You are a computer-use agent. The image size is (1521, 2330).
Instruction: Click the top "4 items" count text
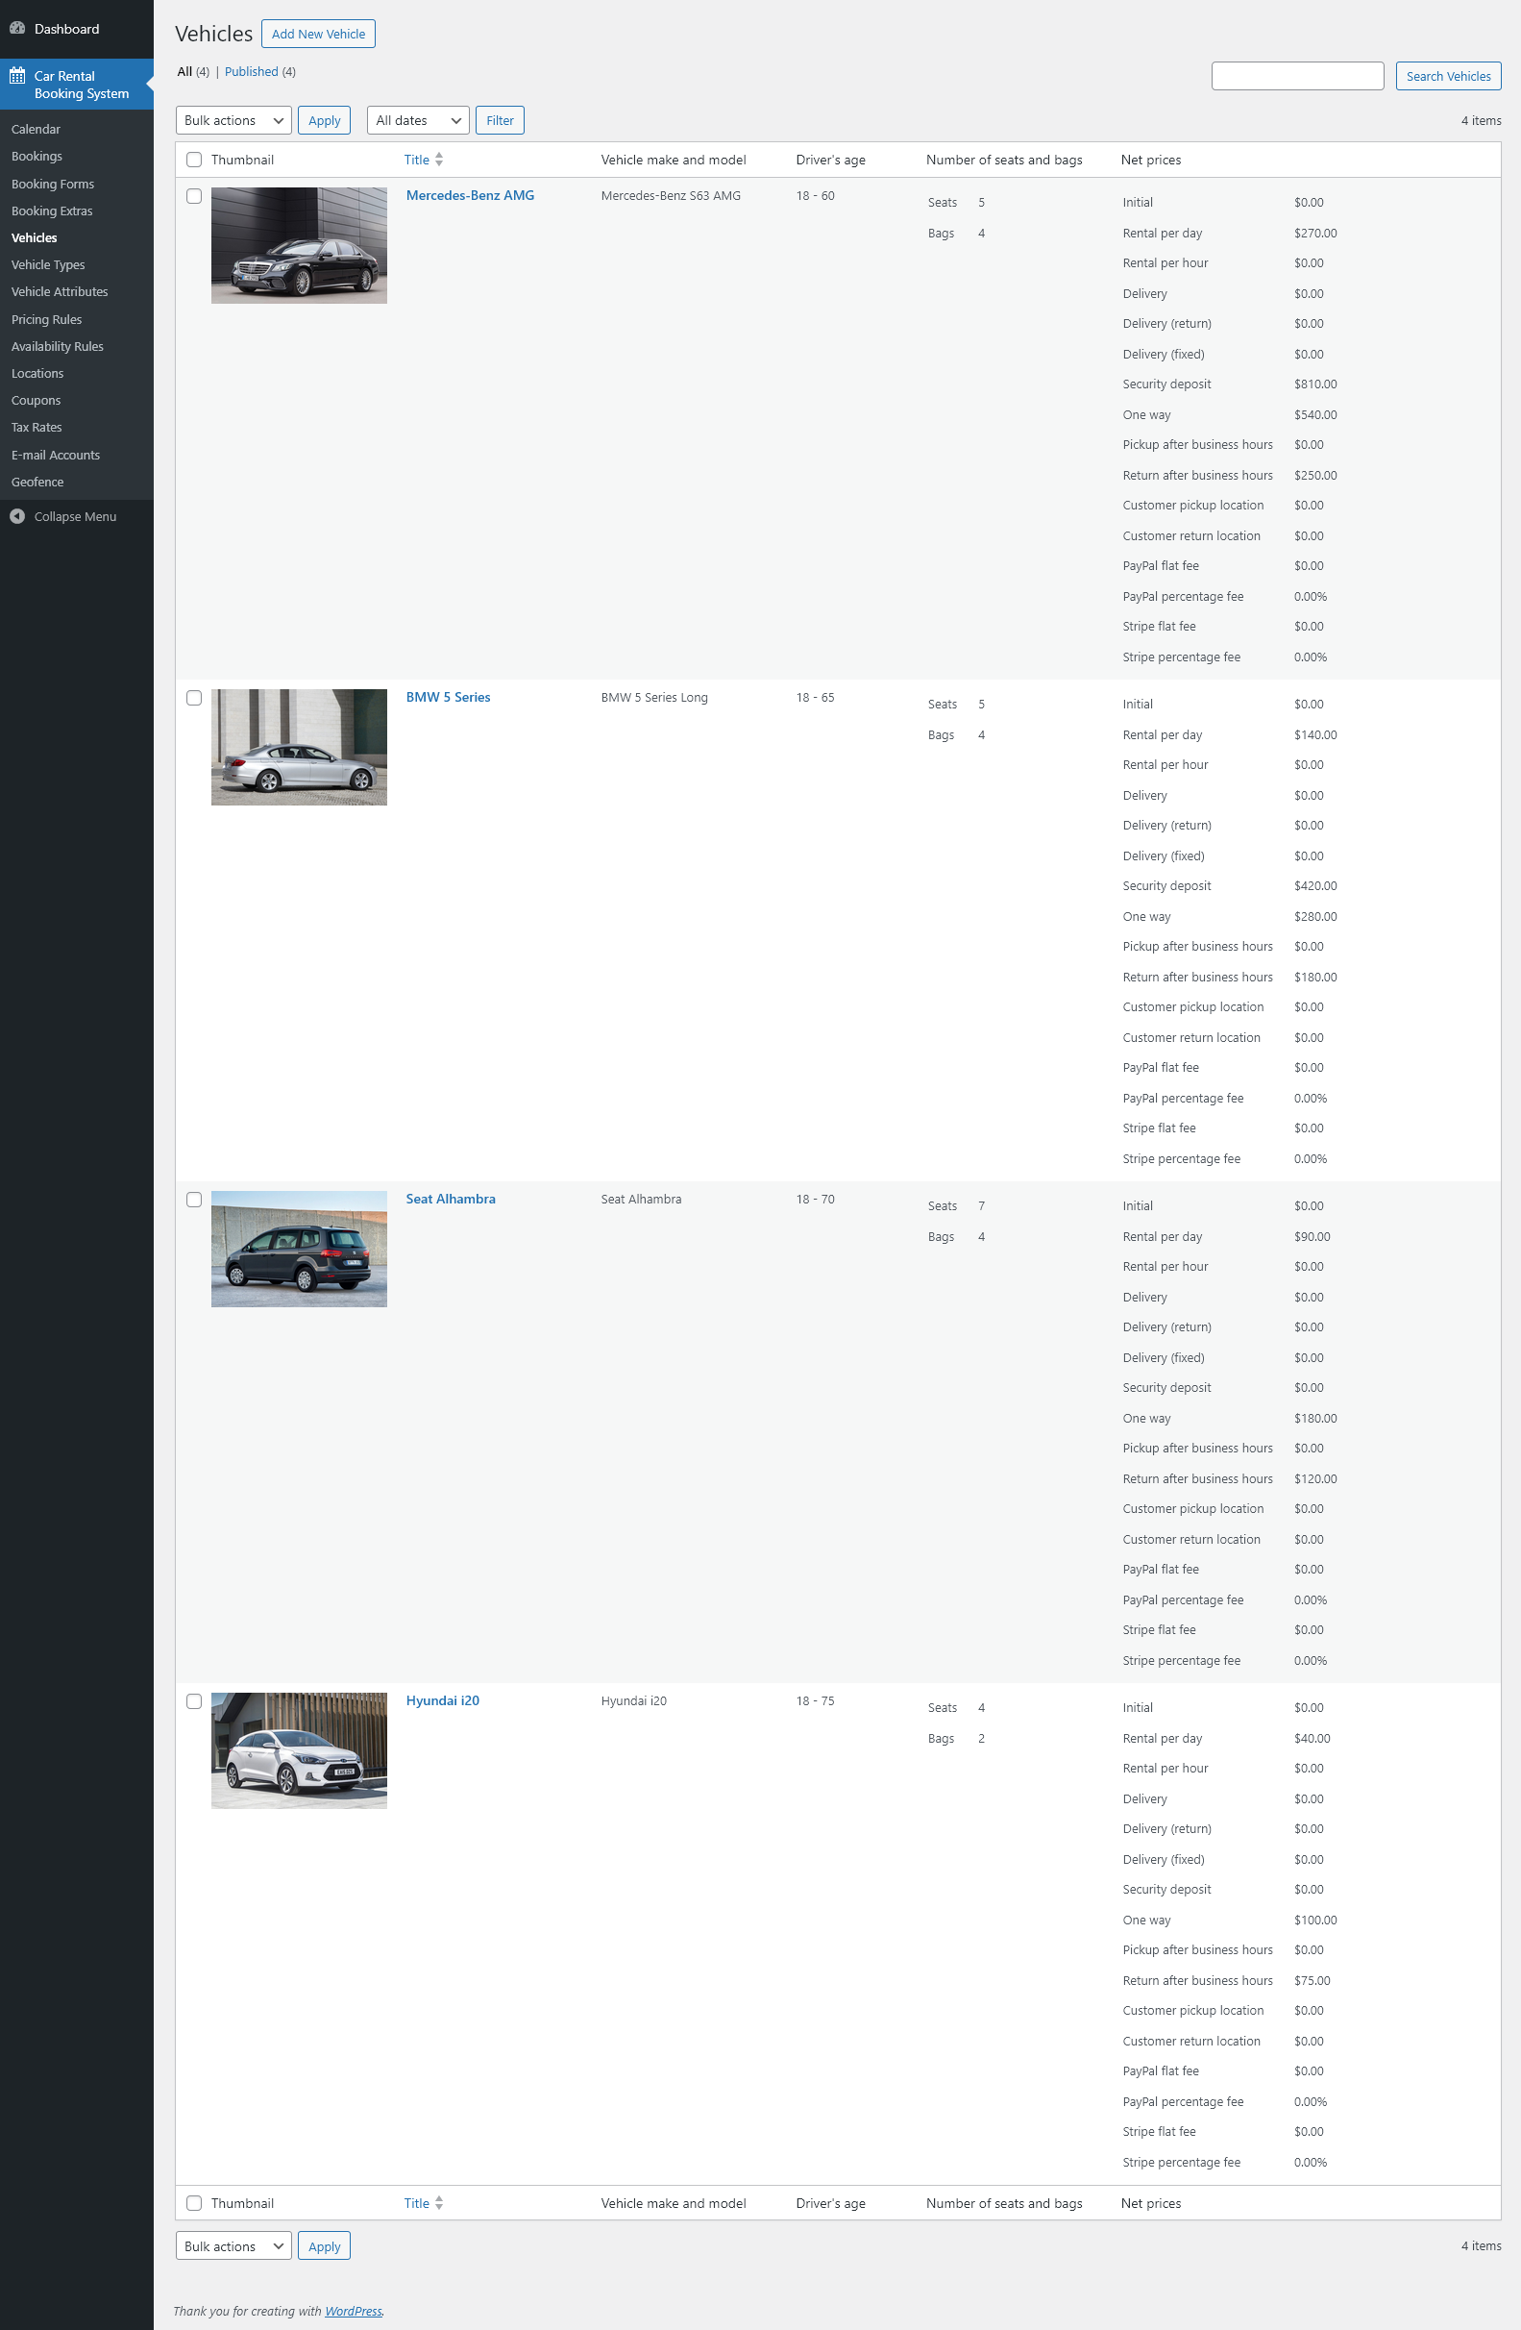tap(1481, 120)
